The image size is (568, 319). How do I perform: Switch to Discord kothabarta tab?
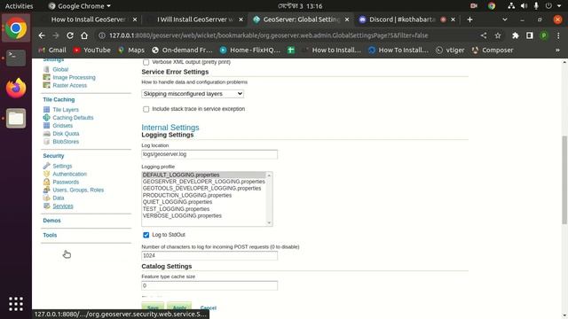coord(402,19)
